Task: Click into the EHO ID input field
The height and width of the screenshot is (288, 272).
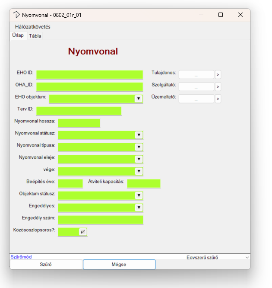Action: (89, 75)
